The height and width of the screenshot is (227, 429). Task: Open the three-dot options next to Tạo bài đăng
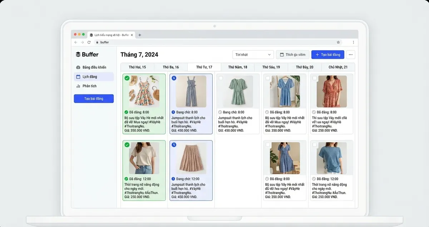(x=350, y=54)
